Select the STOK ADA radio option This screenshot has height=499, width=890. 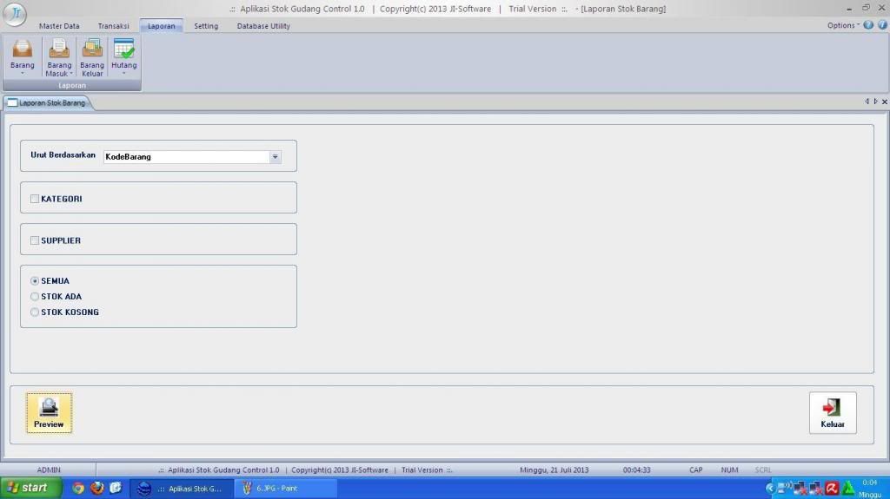[x=35, y=297]
